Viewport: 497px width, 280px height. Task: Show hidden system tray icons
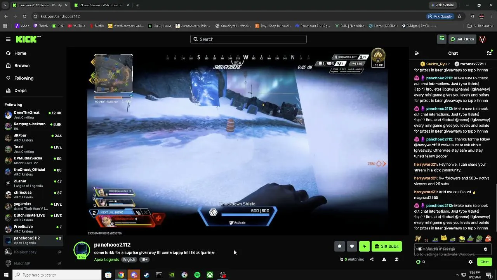(x=457, y=275)
